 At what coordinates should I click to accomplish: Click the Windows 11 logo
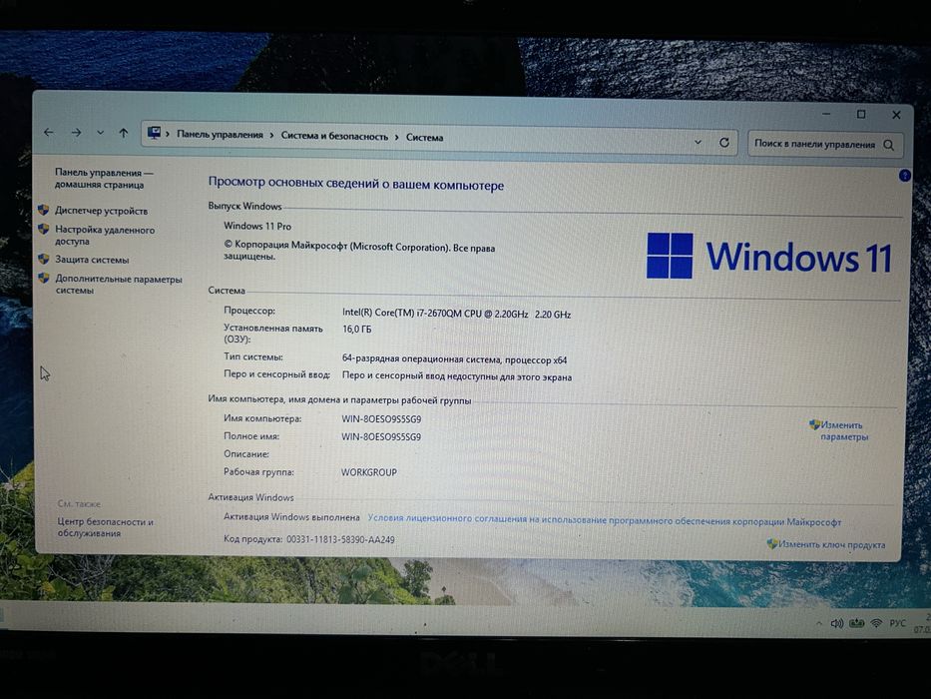(x=769, y=257)
